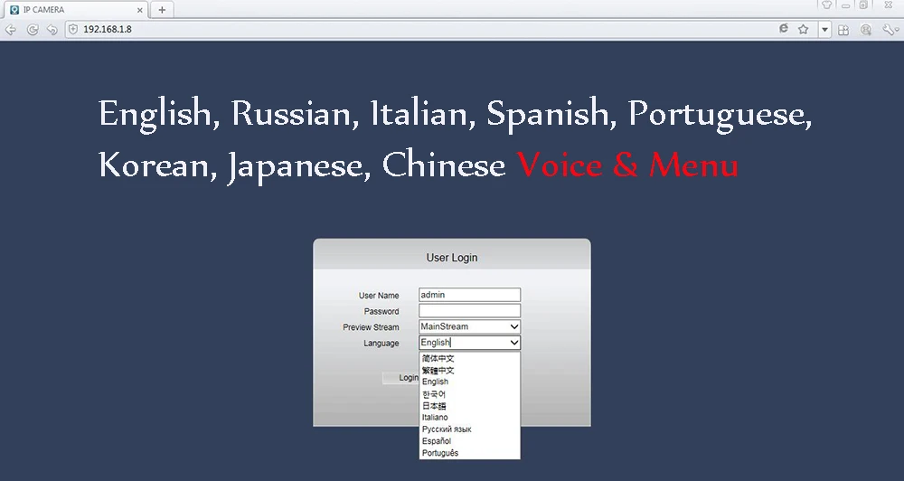Open a new tab with the plus button

pos(162,10)
